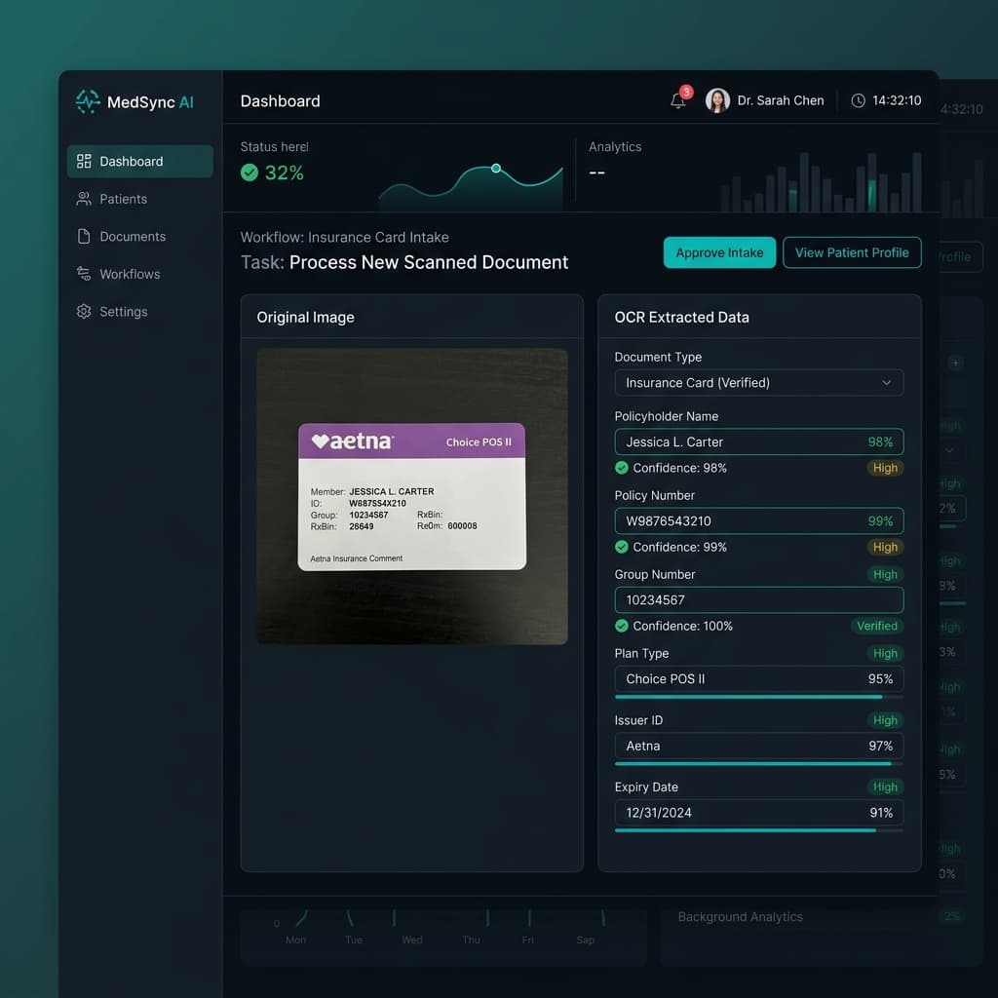Click the MedSync AI logo icon
The image size is (998, 998).
click(x=87, y=101)
